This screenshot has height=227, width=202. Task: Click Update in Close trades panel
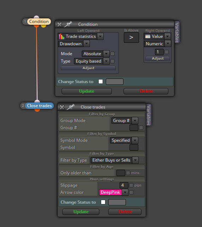pos(81,212)
